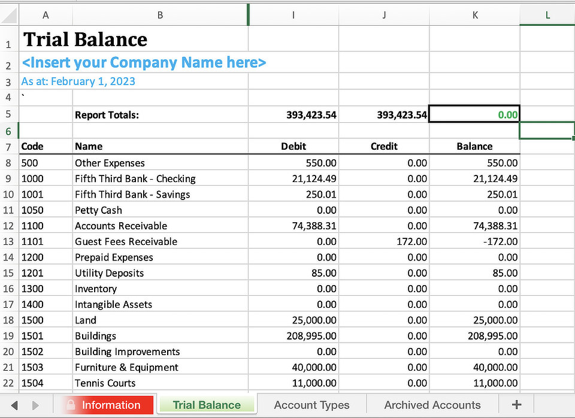
Task: Switch to the Account Types tab
Action: (x=311, y=405)
